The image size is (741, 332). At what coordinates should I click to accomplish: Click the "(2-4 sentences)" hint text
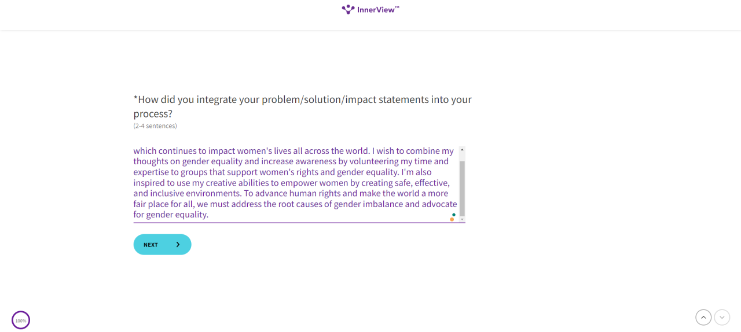[x=155, y=126]
